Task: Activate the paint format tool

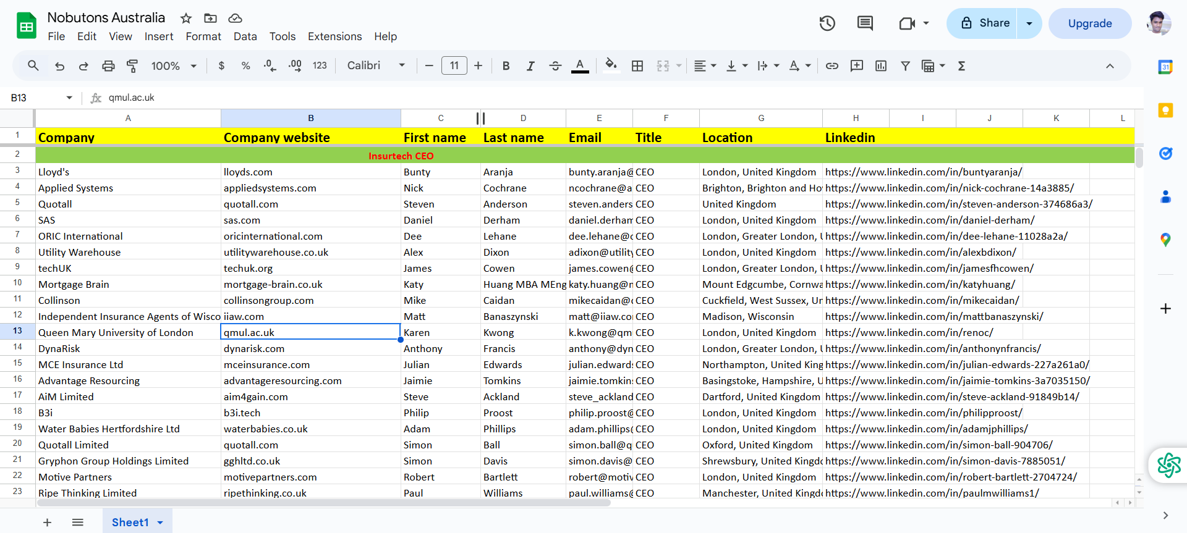Action: [x=132, y=66]
